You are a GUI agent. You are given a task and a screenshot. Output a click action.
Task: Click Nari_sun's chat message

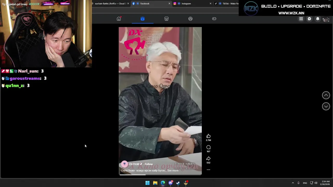pyautogui.click(x=23, y=71)
